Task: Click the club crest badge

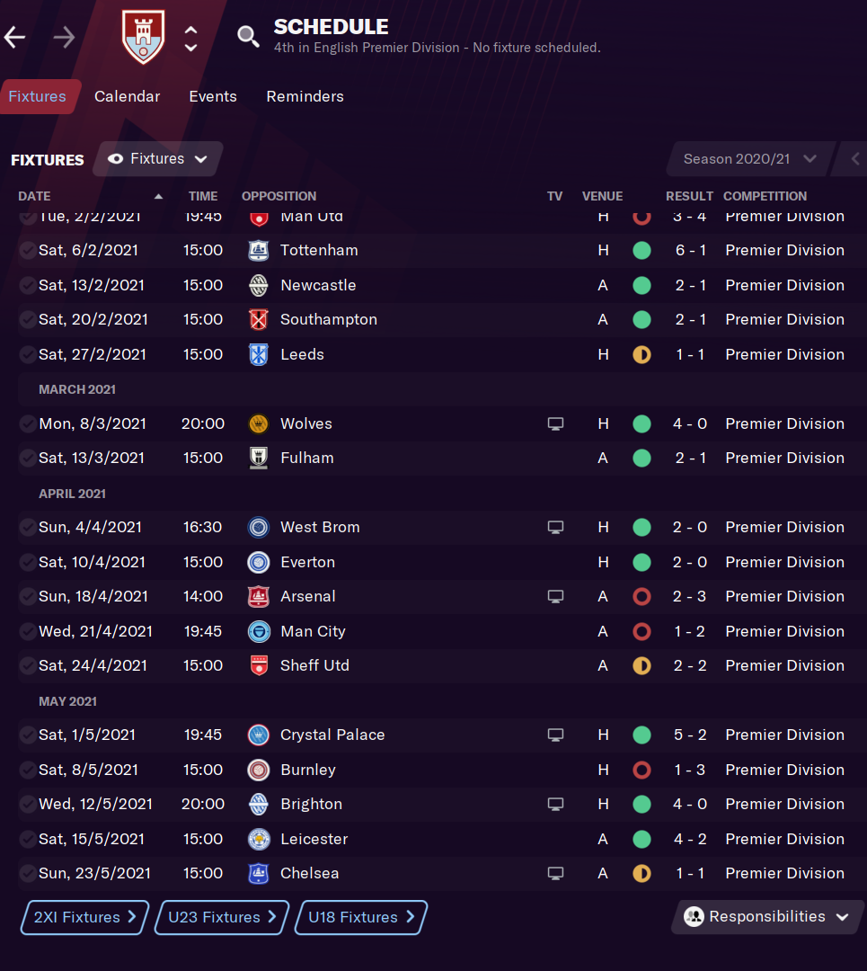Action: click(144, 38)
